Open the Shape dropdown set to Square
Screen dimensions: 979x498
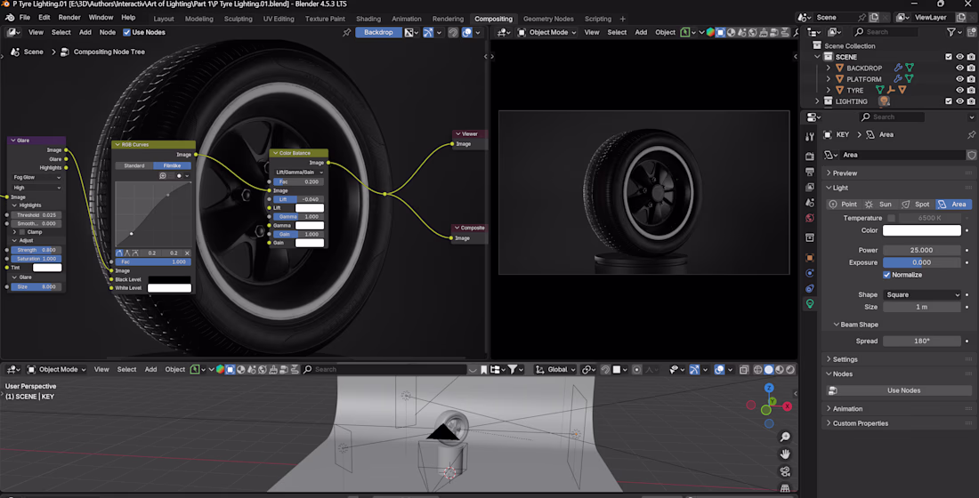click(922, 294)
